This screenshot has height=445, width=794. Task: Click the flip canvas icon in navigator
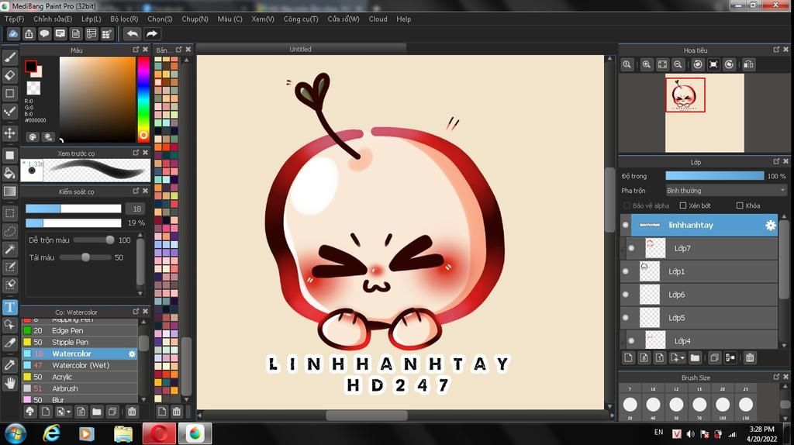(749, 64)
